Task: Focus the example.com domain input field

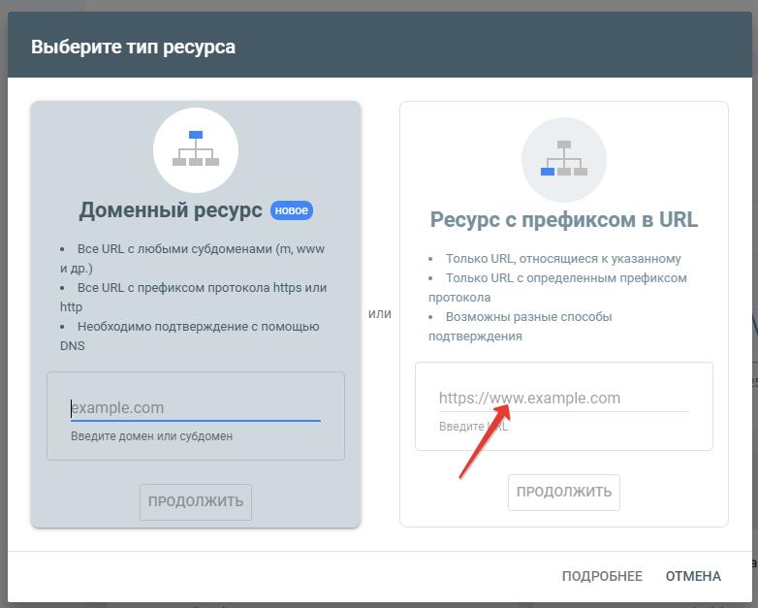Action: (x=195, y=407)
